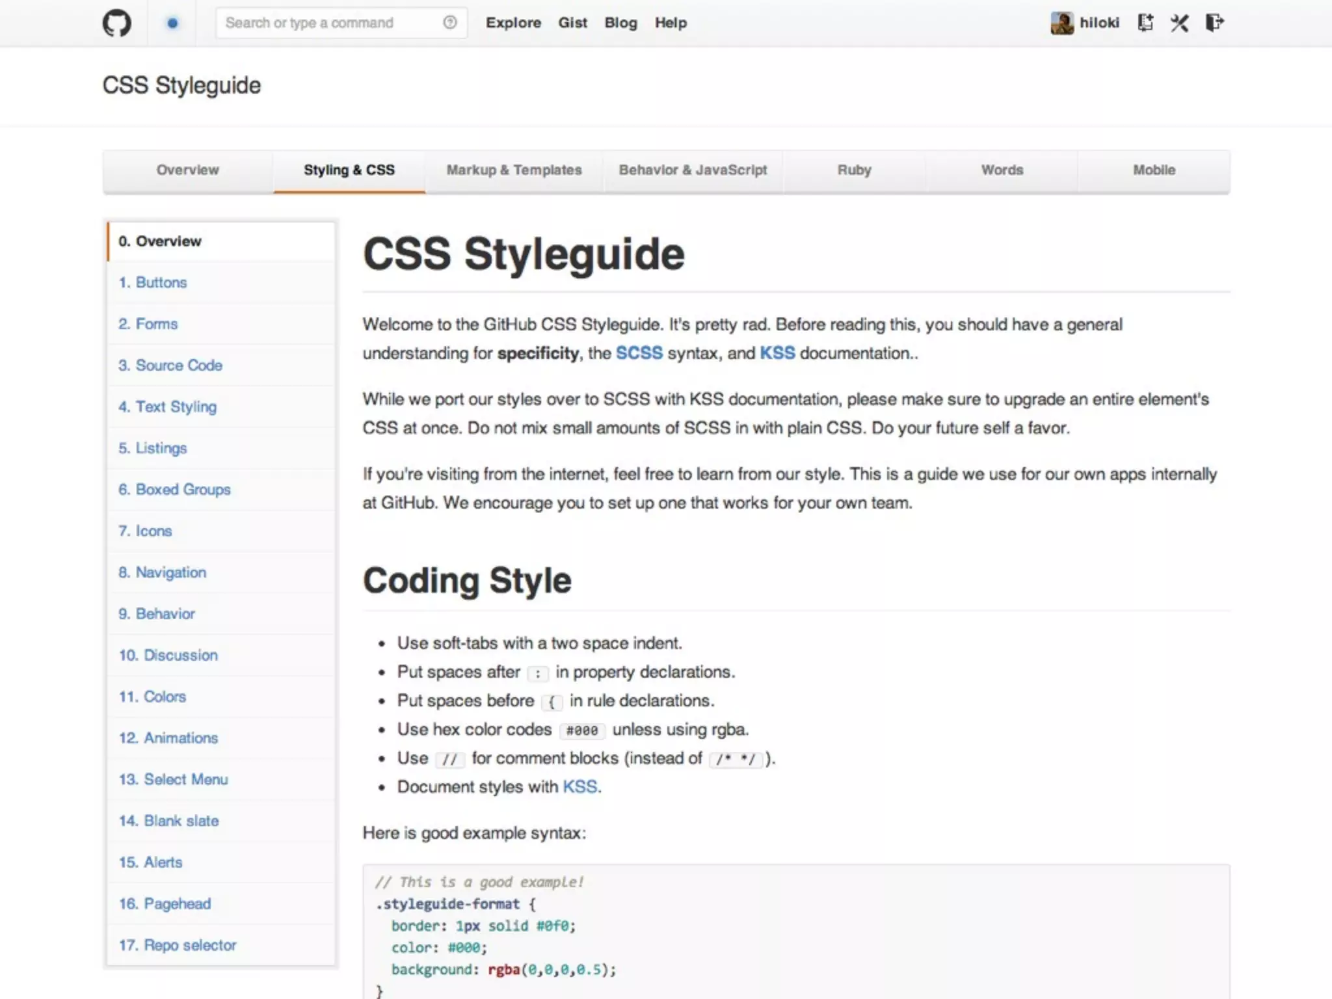Click the sign out icon
The width and height of the screenshot is (1332, 999).
pos(1214,23)
